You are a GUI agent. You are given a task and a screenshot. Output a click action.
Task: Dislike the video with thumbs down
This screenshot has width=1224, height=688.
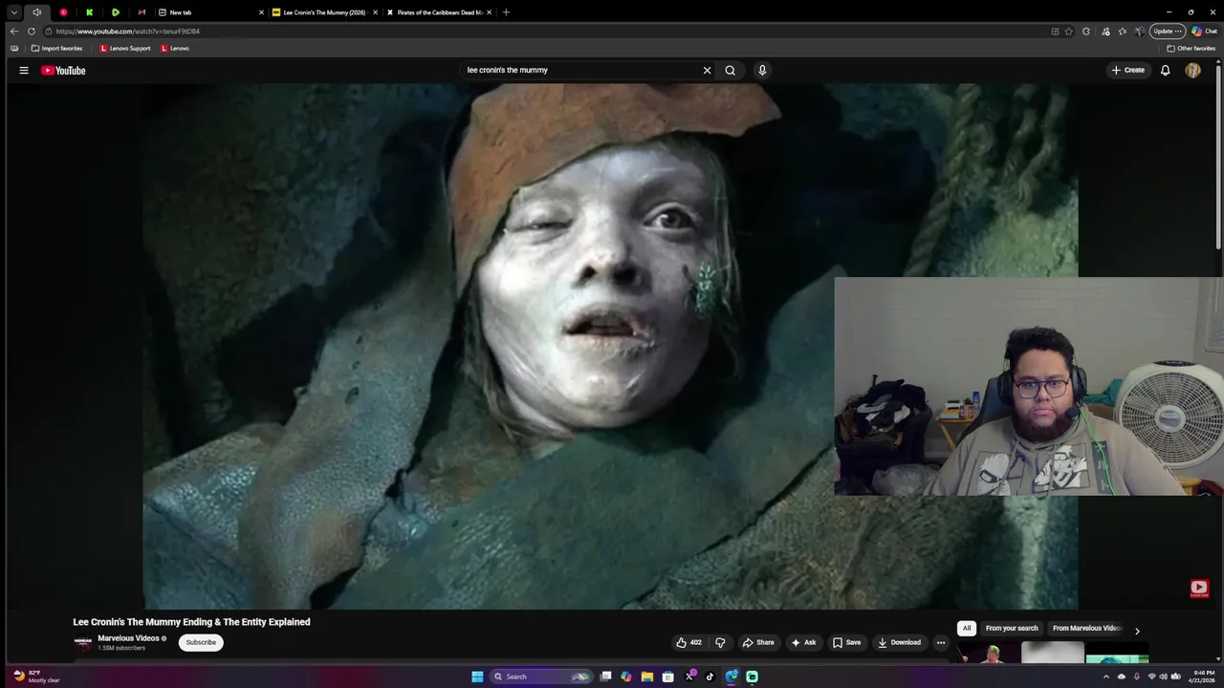[721, 642]
